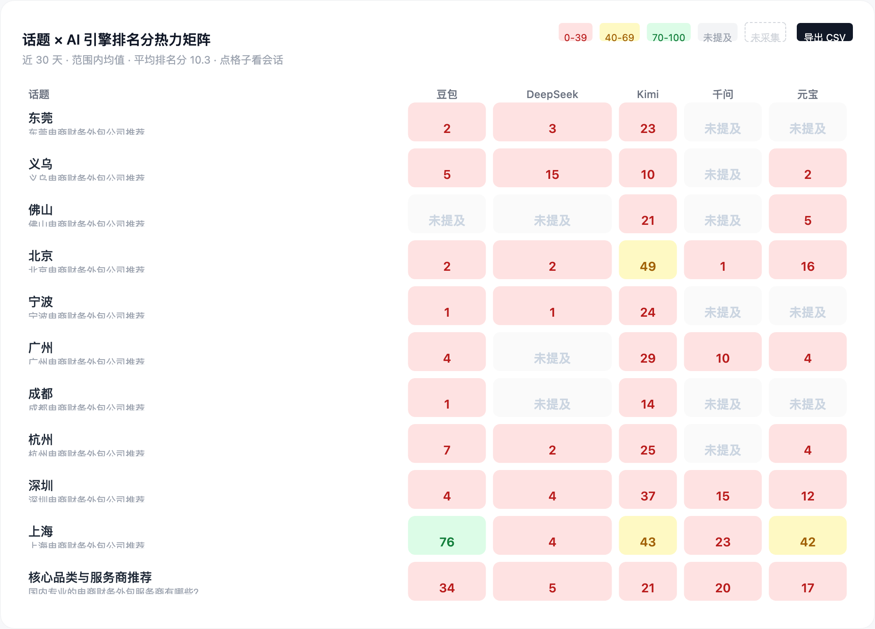Viewport: 875px width, 629px height.
Task: Open the 成都 元宝 未提及 cell
Action: tap(807, 398)
